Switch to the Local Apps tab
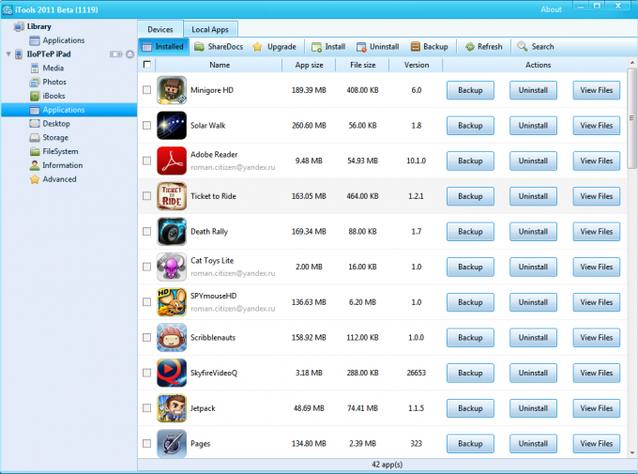The height and width of the screenshot is (474, 638). coord(209,30)
